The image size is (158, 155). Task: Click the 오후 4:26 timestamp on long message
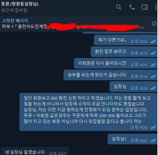[x=139, y=127]
